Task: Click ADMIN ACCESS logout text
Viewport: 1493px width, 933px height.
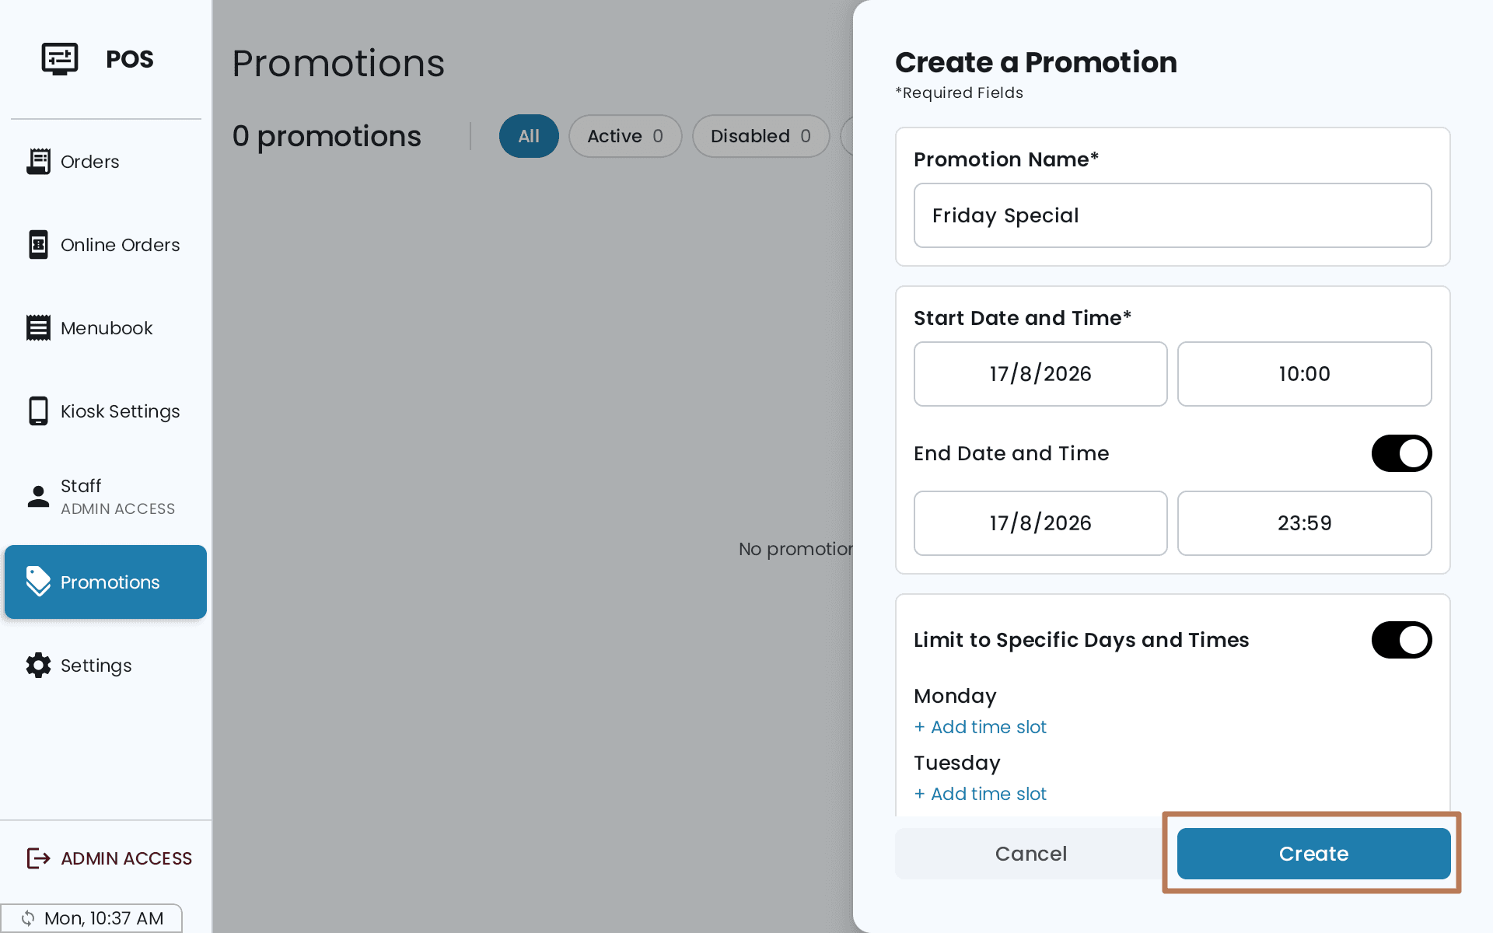Action: [126, 858]
